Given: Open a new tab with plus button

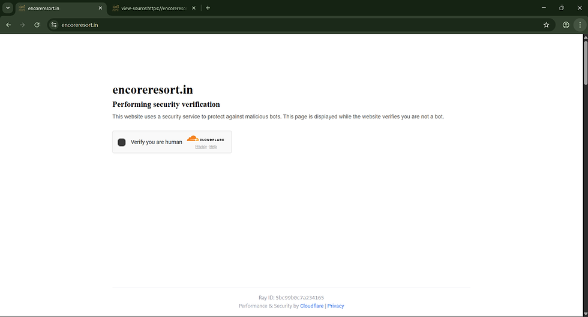Looking at the screenshot, I should 208,8.
